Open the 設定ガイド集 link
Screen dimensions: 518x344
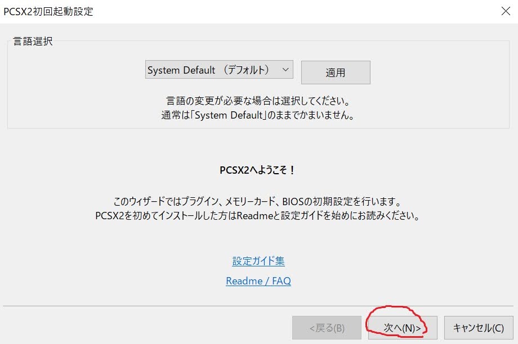(x=258, y=261)
